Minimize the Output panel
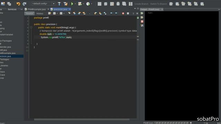 click(x=219, y=9)
